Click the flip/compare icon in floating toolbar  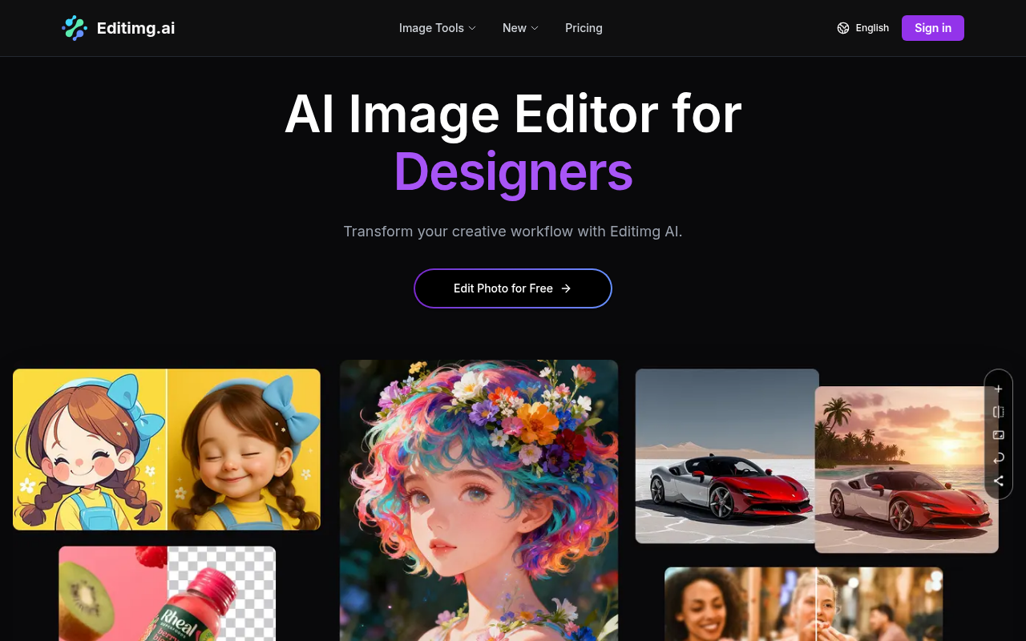(998, 412)
